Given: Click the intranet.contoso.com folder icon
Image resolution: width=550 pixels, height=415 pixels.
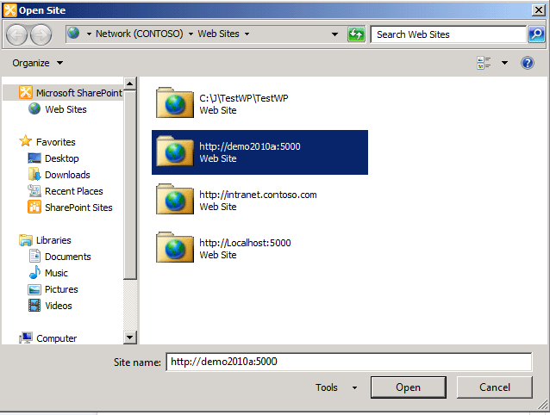Looking at the screenshot, I should tap(175, 199).
